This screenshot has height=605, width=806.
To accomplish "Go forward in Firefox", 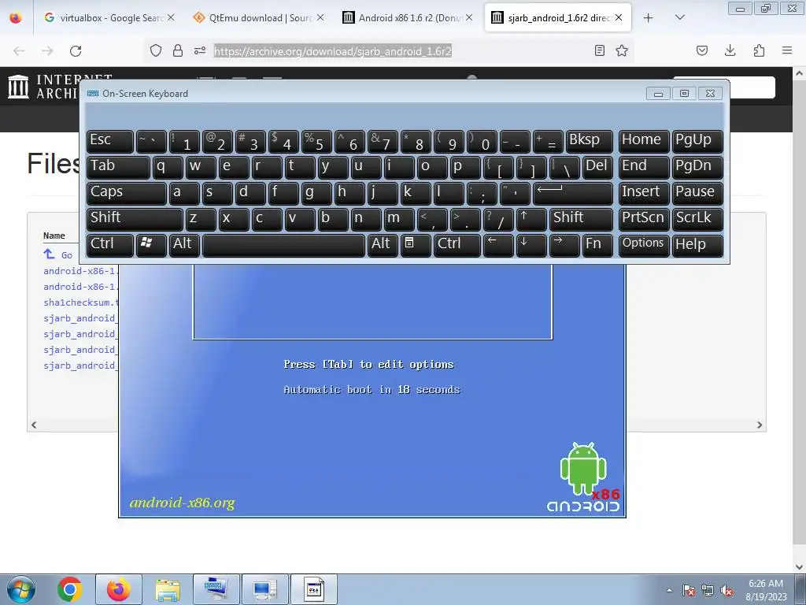I will pyautogui.click(x=47, y=50).
